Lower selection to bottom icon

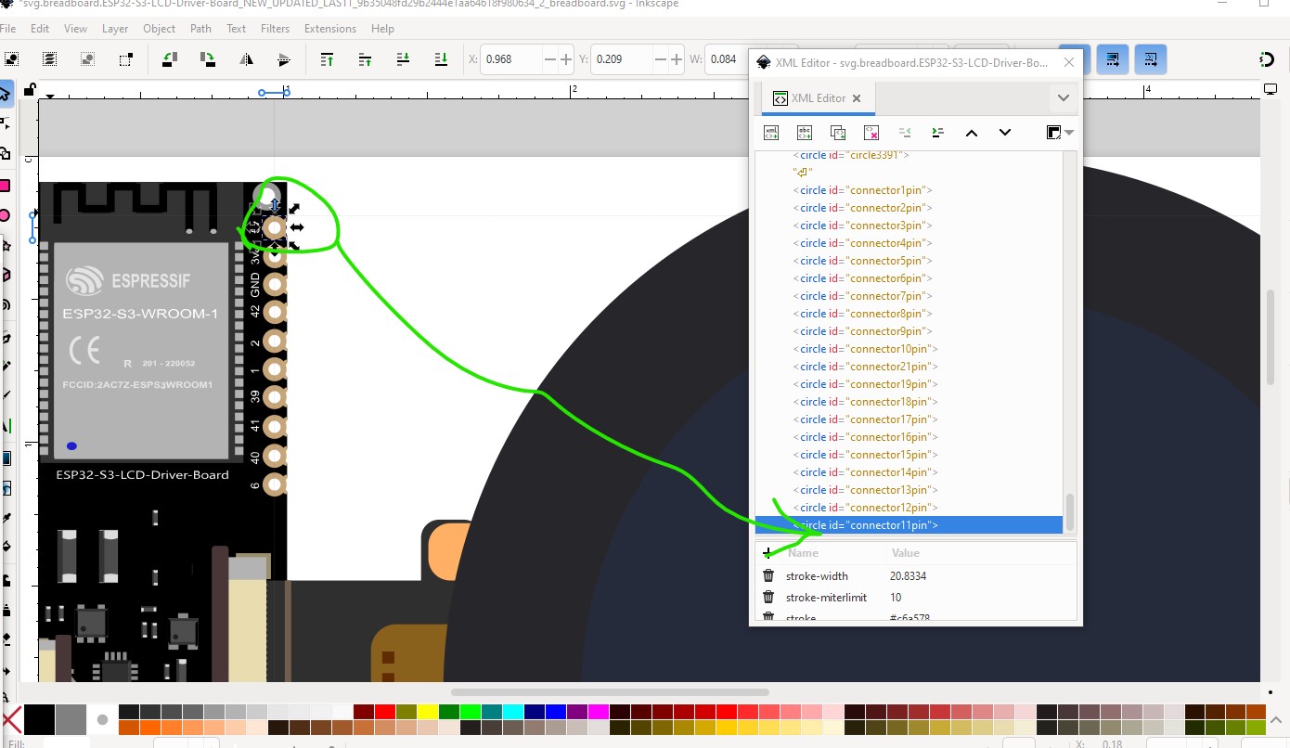tap(441, 59)
